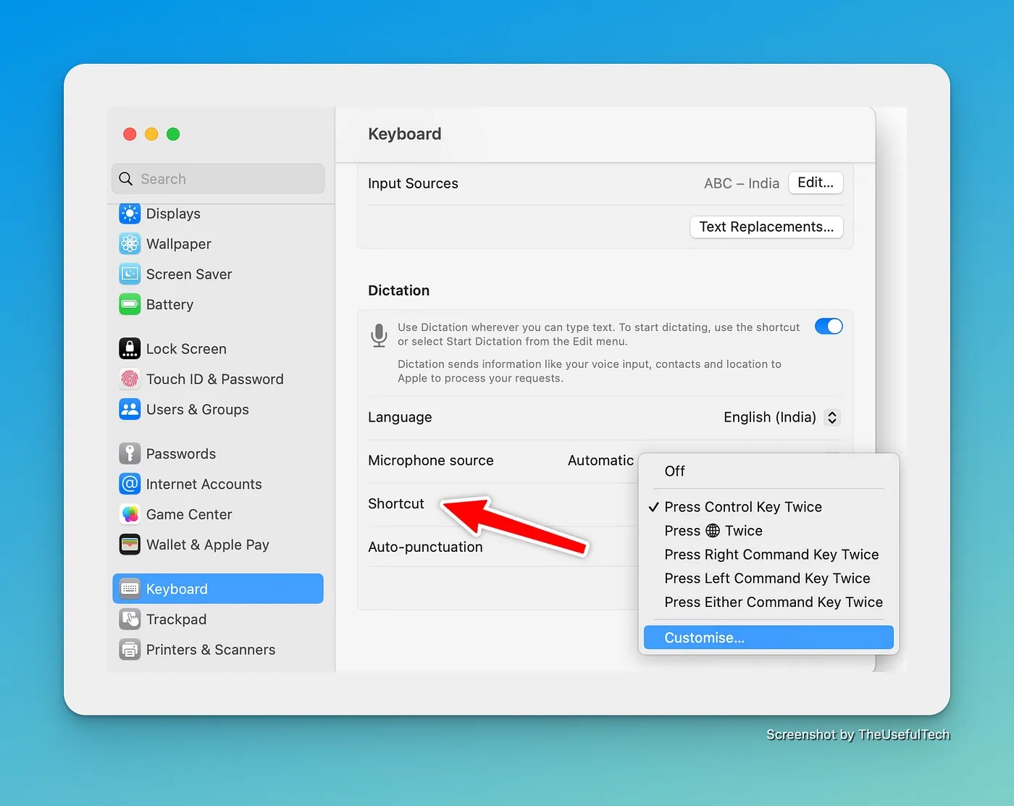Select Customise... in shortcut menu
This screenshot has width=1014, height=806.
click(x=768, y=638)
